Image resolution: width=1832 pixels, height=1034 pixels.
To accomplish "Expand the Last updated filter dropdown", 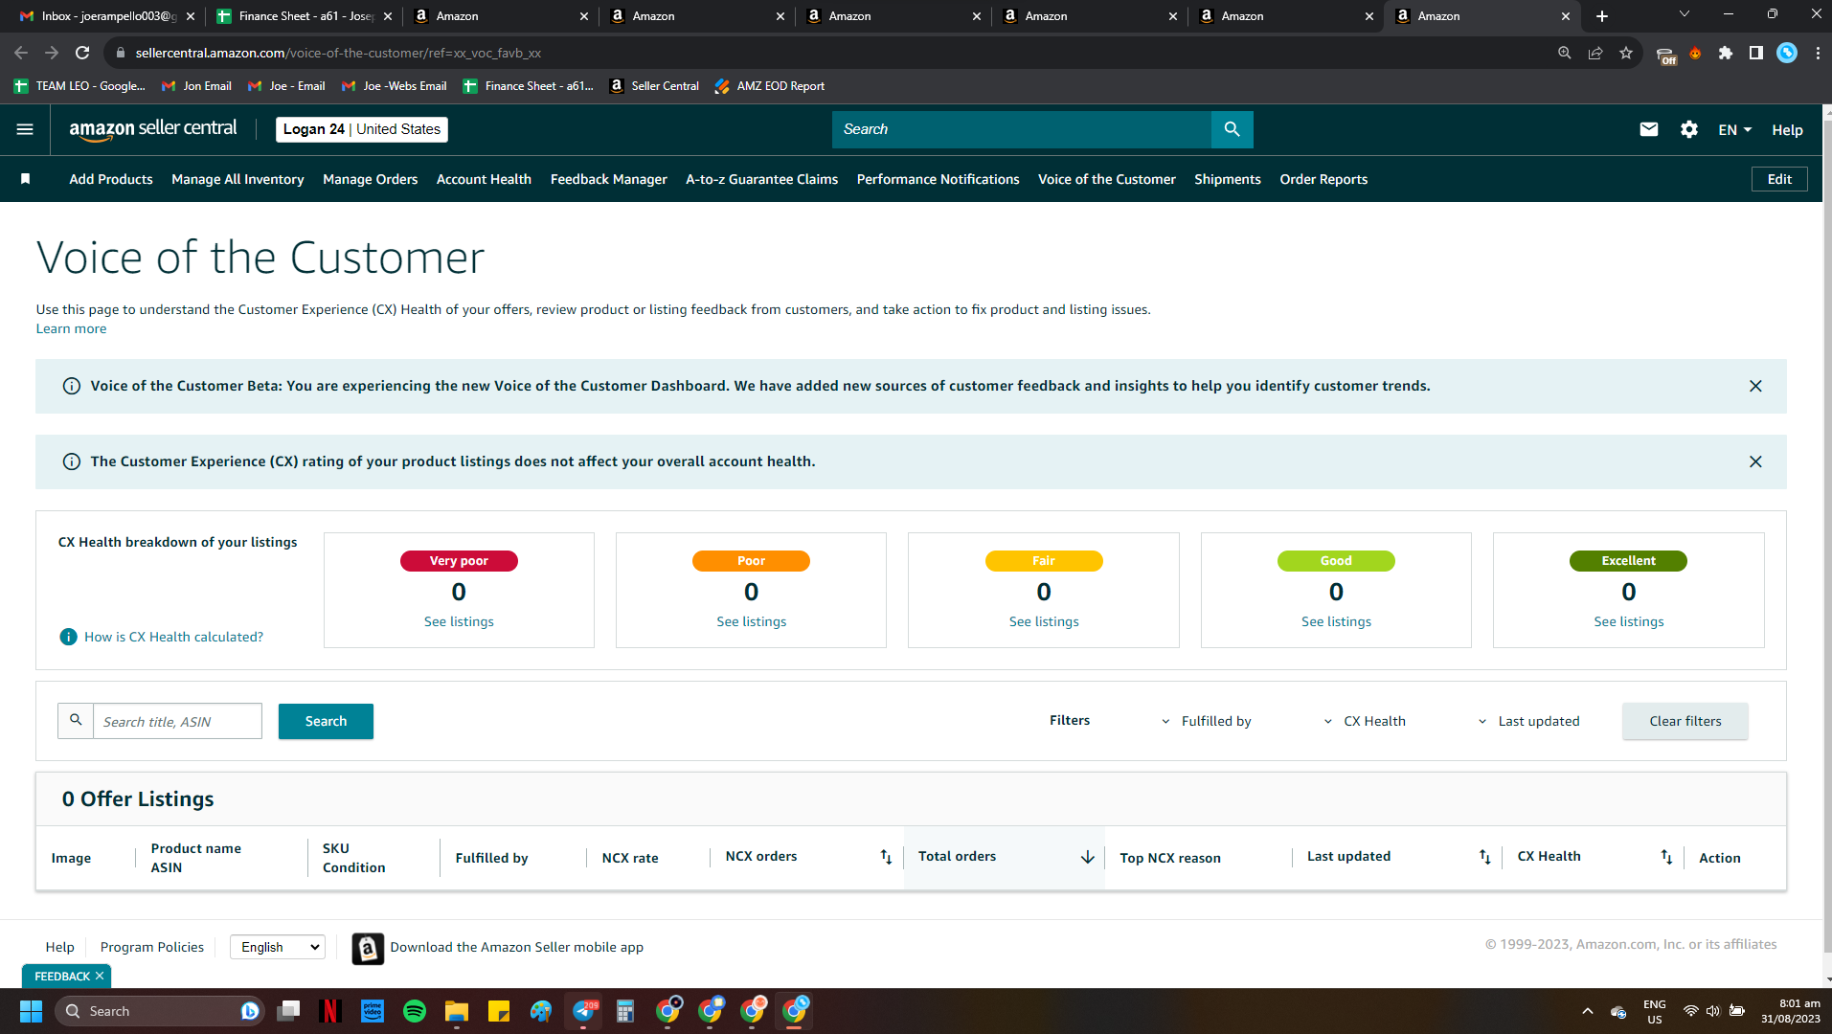I will point(1528,721).
